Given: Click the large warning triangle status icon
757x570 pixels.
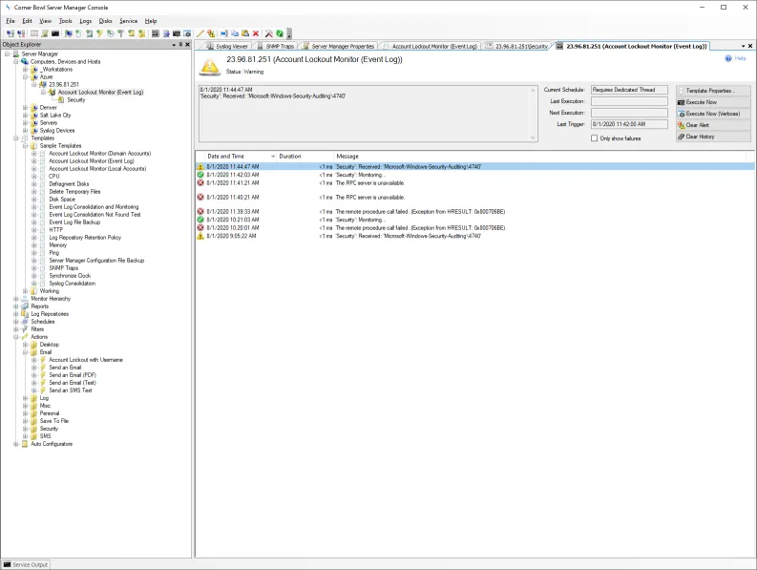Looking at the screenshot, I should [x=210, y=66].
